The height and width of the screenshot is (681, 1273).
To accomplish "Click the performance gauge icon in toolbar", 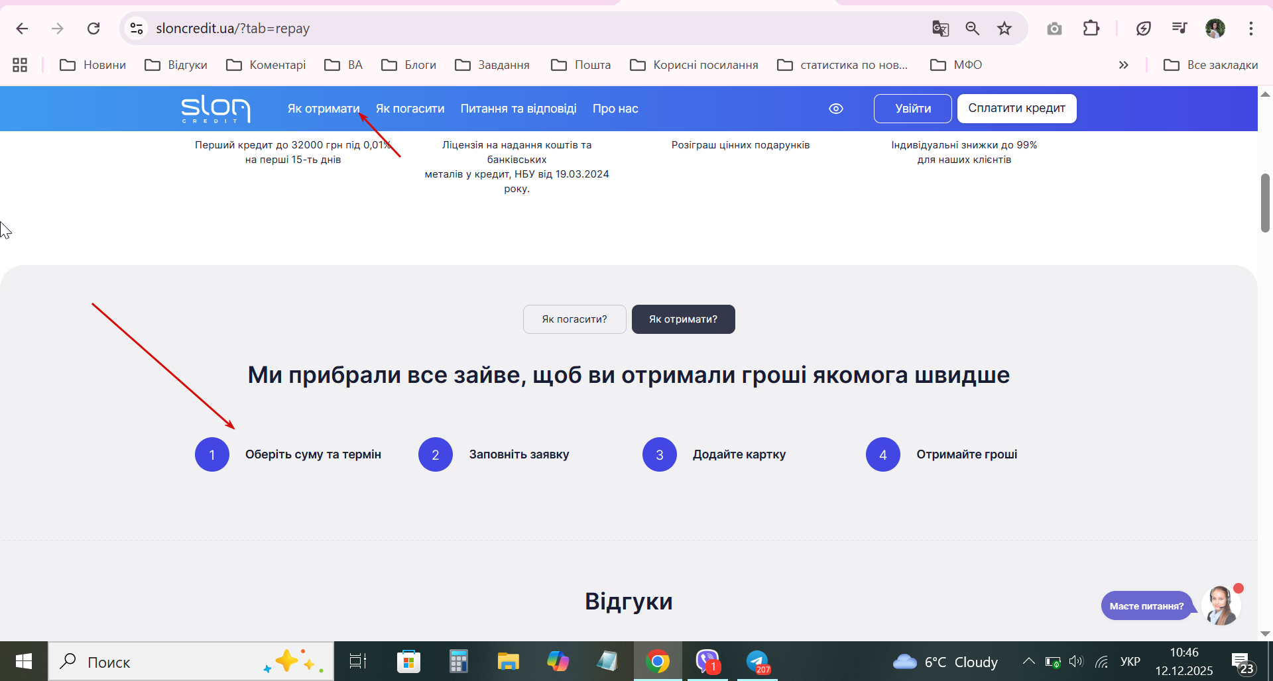I will (x=1143, y=28).
